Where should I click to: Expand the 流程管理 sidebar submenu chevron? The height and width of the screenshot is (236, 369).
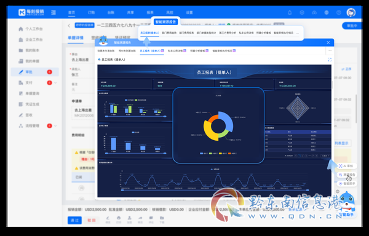(x=55, y=126)
